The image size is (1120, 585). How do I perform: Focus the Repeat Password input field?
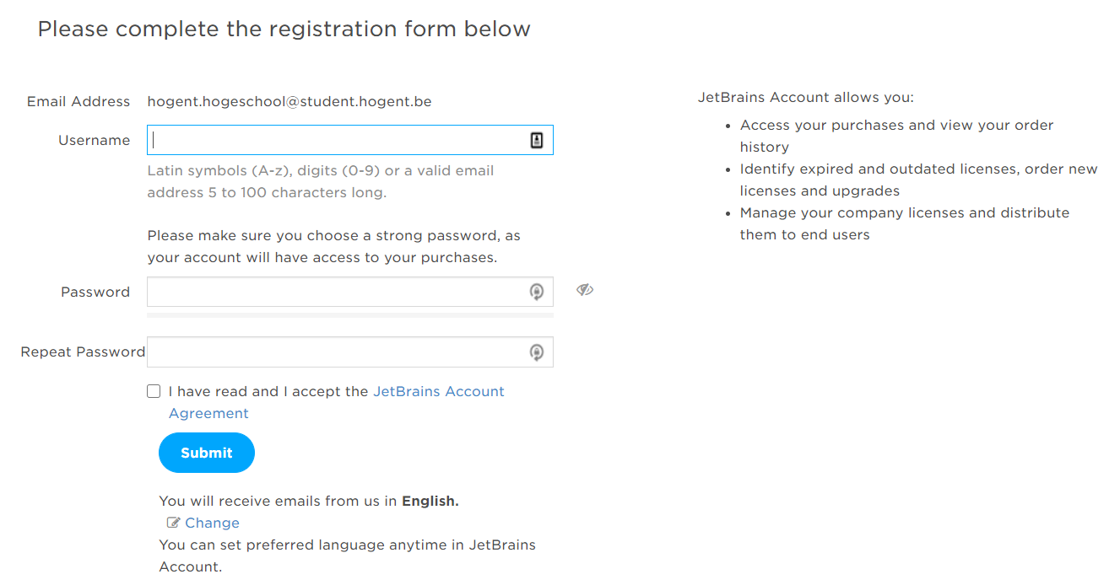[x=350, y=352]
